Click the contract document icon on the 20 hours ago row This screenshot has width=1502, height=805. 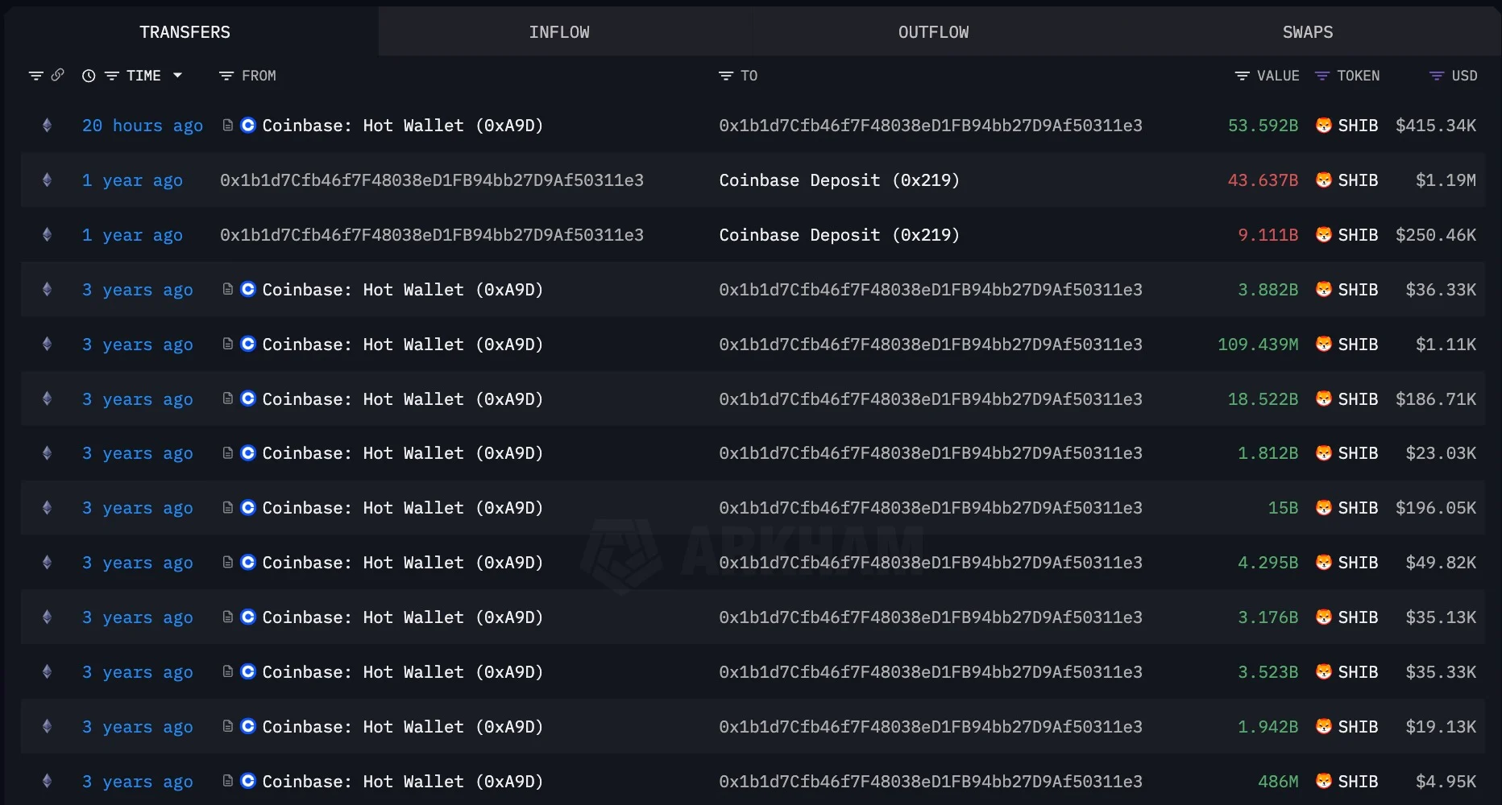point(228,126)
